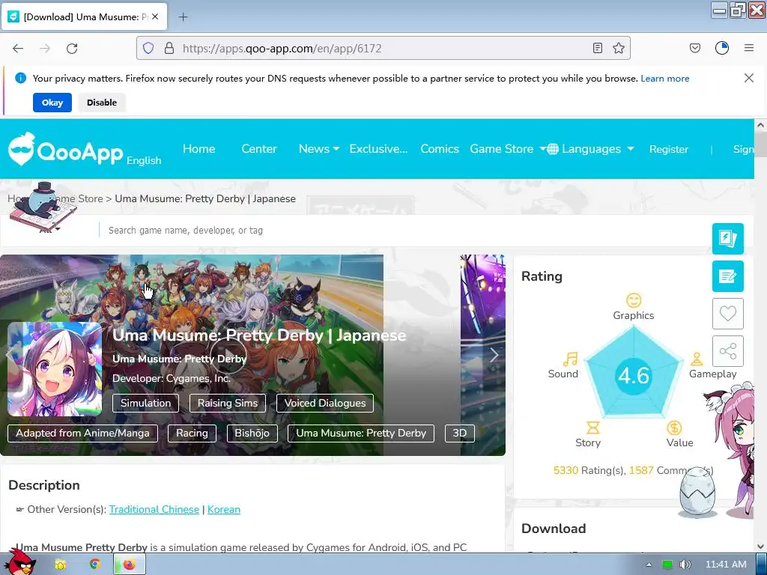Open the Home menu item
Image resolution: width=767 pixels, height=575 pixels.
point(198,149)
